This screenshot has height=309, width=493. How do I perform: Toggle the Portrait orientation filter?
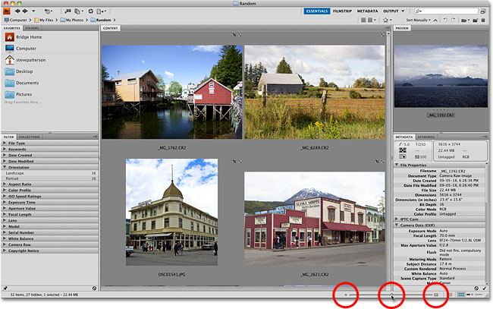click(x=49, y=178)
